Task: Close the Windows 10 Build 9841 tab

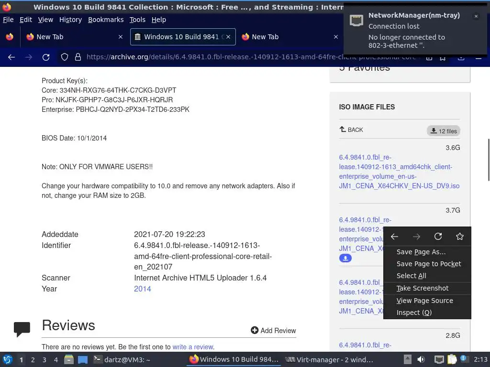Action: pos(228,37)
